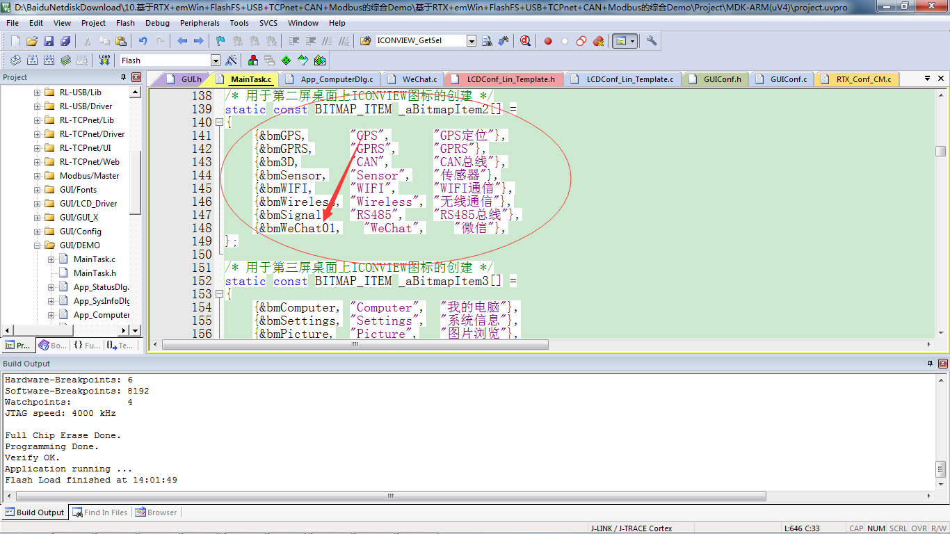The image size is (950, 534).
Task: Click the Translate current file icon
Action: coord(15,60)
